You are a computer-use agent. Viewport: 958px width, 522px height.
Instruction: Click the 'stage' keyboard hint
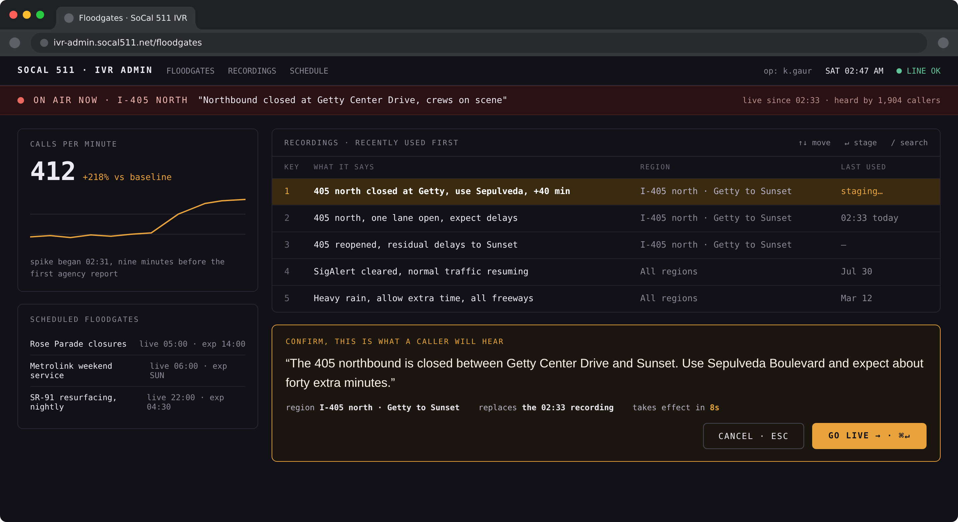click(860, 143)
